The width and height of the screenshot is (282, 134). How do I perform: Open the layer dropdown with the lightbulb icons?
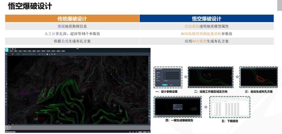(x=12, y=54)
